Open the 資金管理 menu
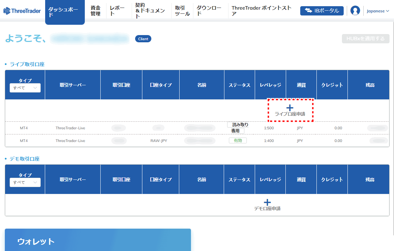 95,11
